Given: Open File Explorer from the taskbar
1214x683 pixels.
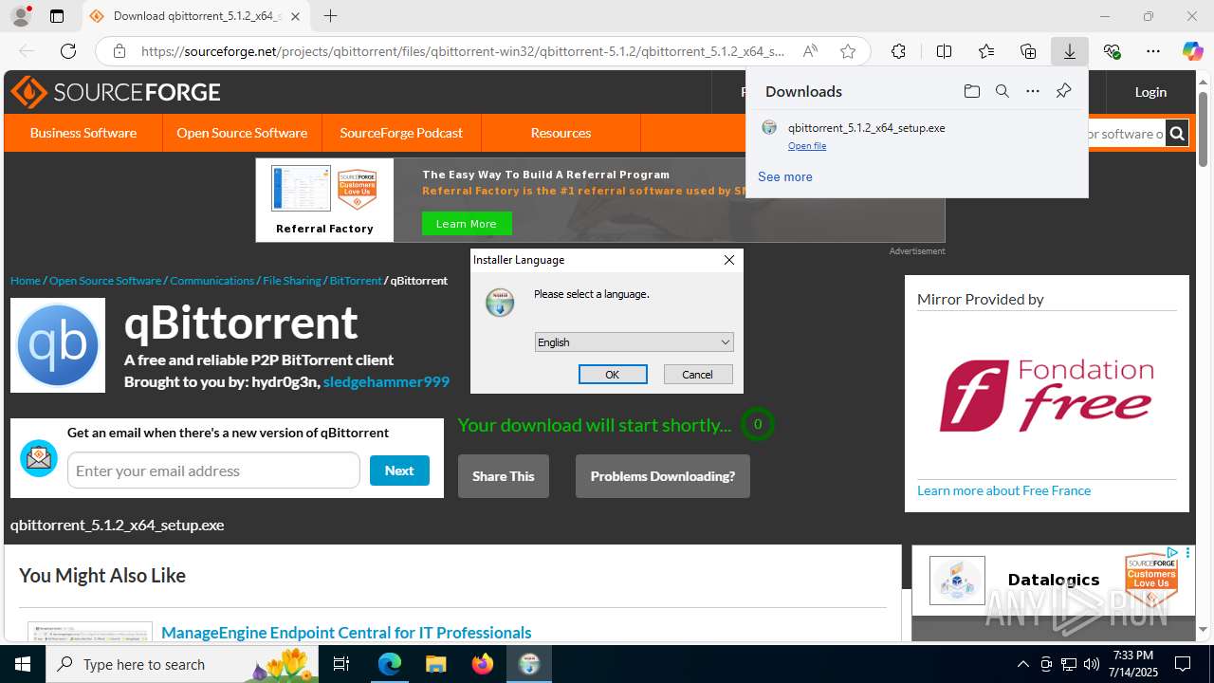Looking at the screenshot, I should coord(436,664).
